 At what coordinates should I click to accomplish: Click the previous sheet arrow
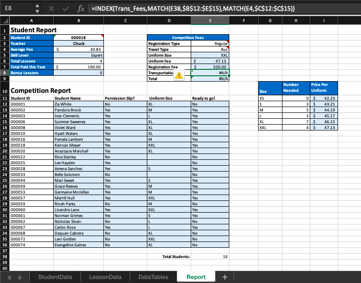(9, 277)
